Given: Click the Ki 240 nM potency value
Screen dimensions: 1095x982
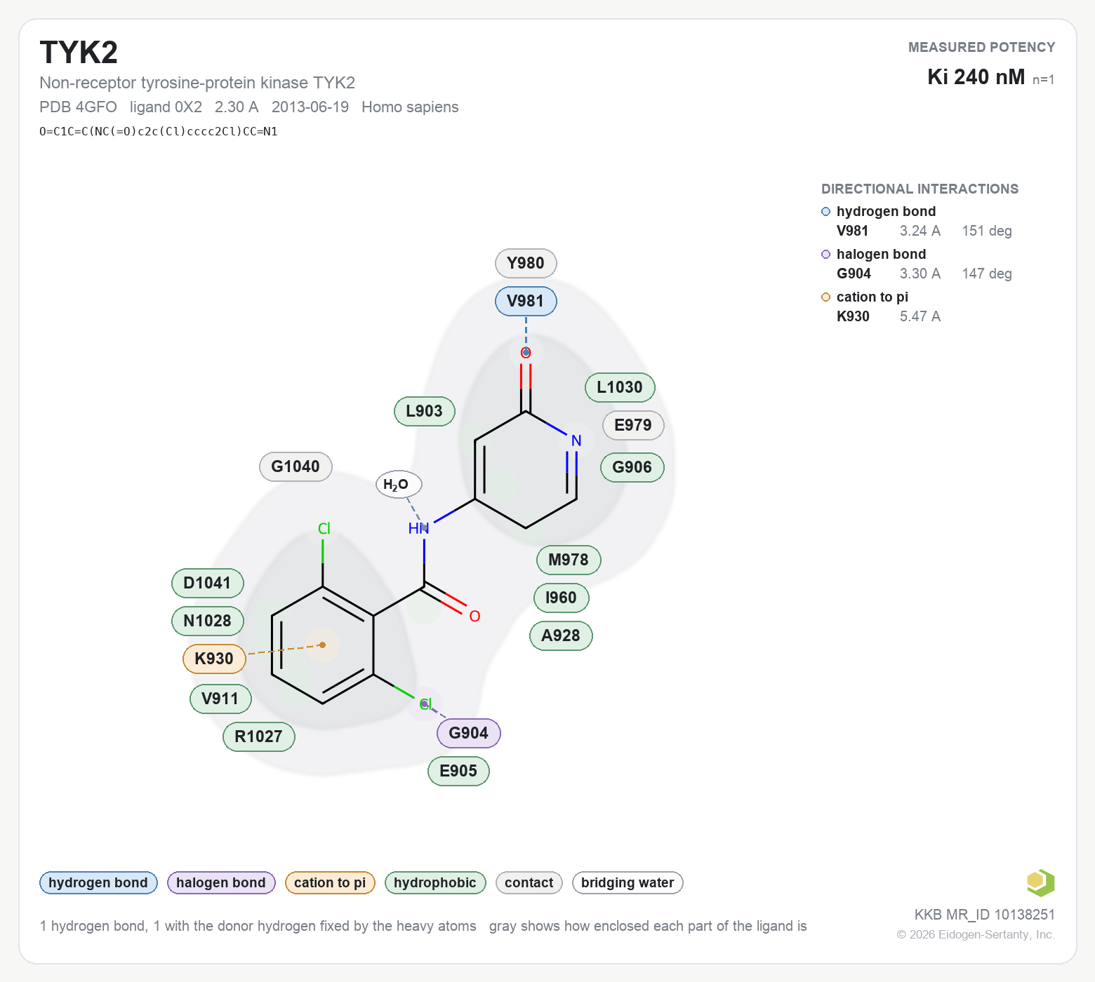Looking at the screenshot, I should [976, 76].
